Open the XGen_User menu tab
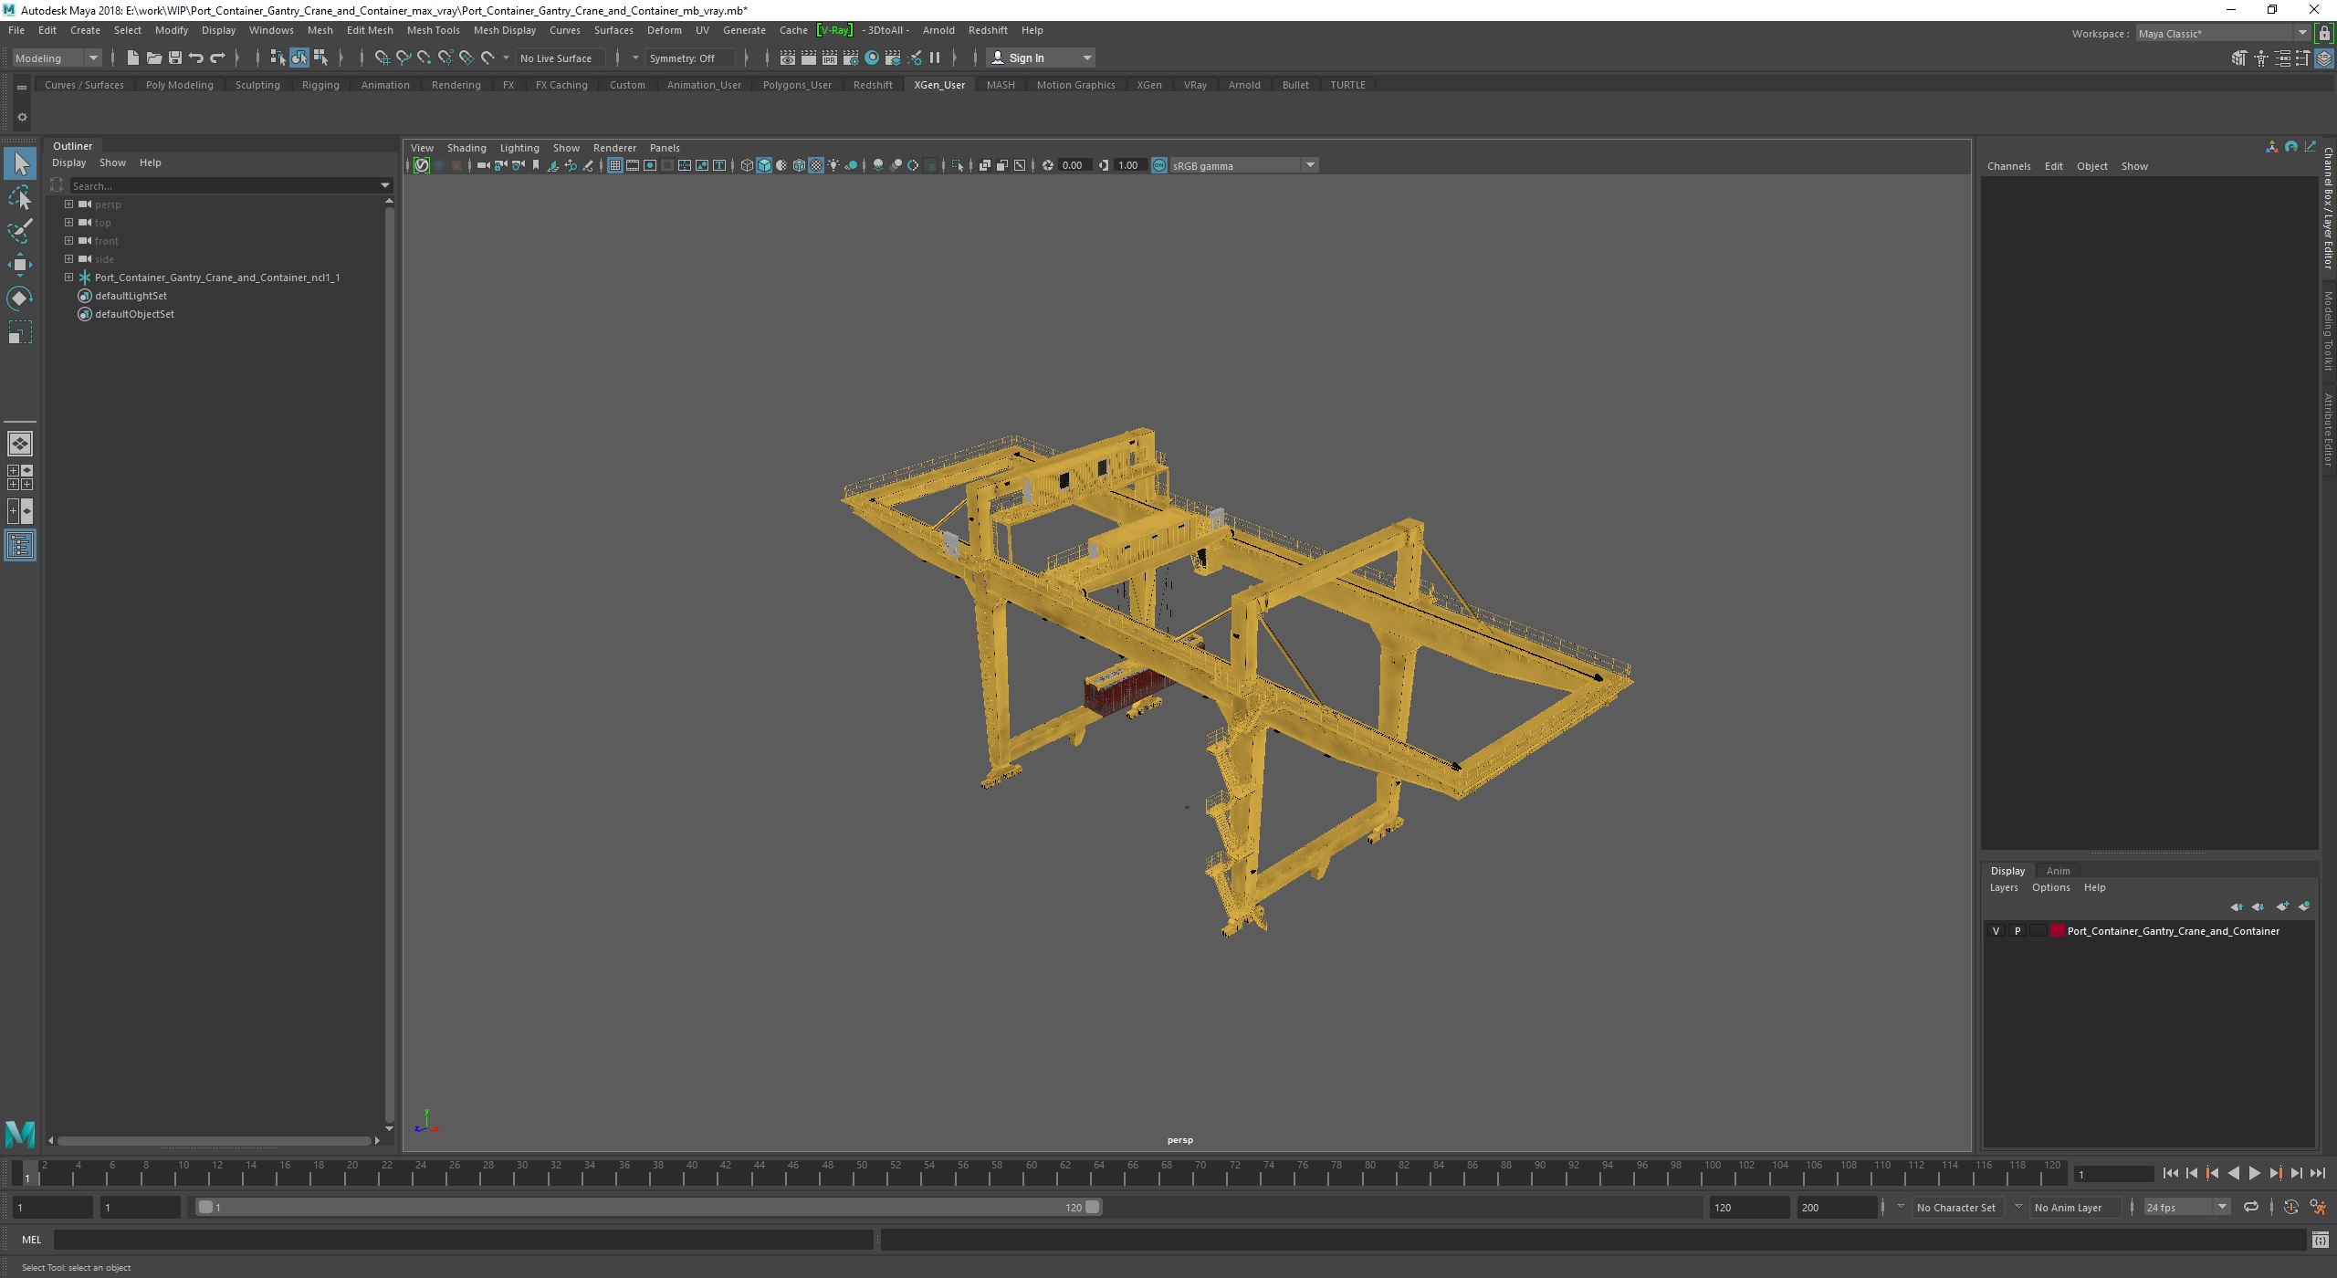The height and width of the screenshot is (1278, 2337). [x=938, y=83]
